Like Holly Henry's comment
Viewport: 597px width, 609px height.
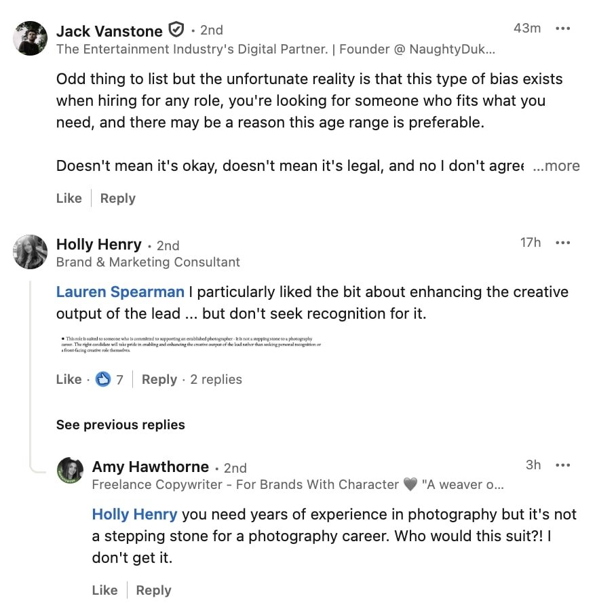tap(68, 380)
